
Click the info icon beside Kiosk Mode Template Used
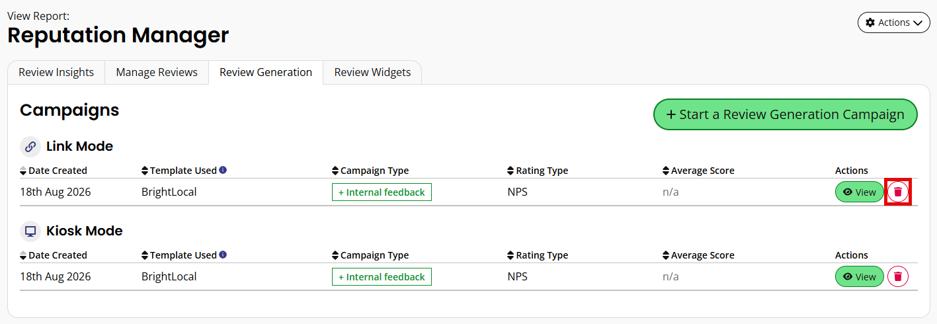[223, 255]
